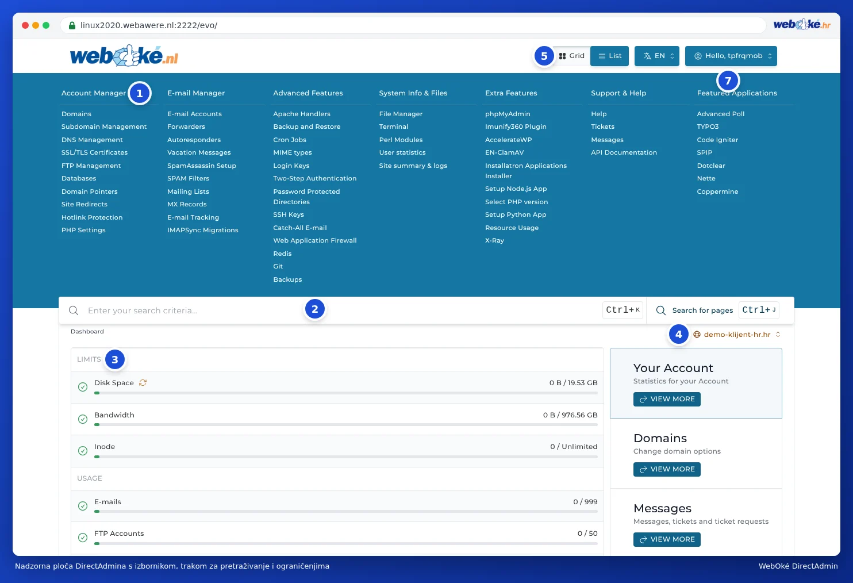Open the Hello, tpfrqmob user menu
Viewport: 853px width, 583px height.
tap(731, 56)
